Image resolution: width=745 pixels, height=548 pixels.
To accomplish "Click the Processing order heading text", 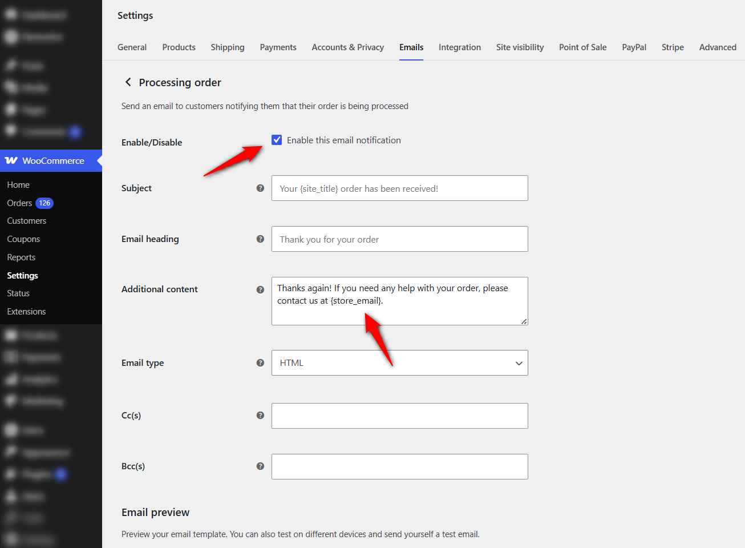I will [180, 82].
